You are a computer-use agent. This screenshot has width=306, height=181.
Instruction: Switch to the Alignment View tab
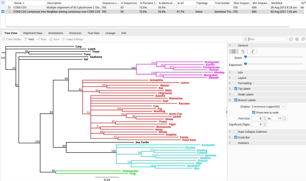(33, 33)
